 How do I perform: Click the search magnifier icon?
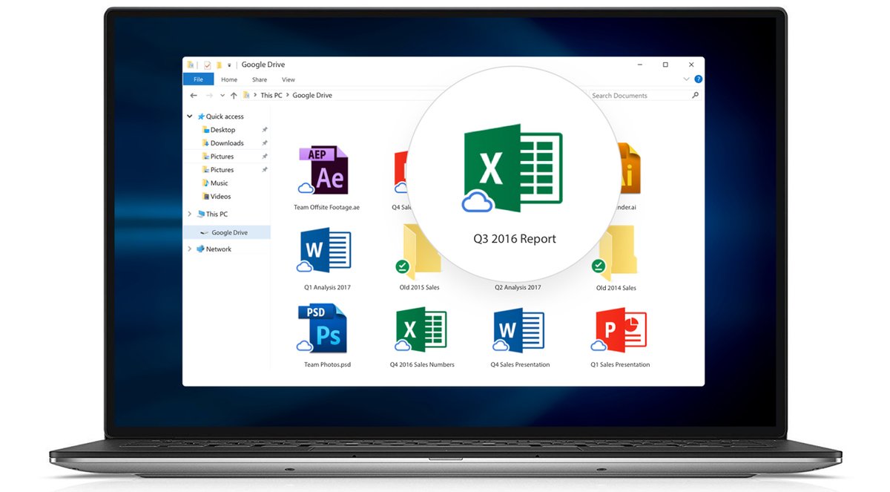[x=695, y=95]
